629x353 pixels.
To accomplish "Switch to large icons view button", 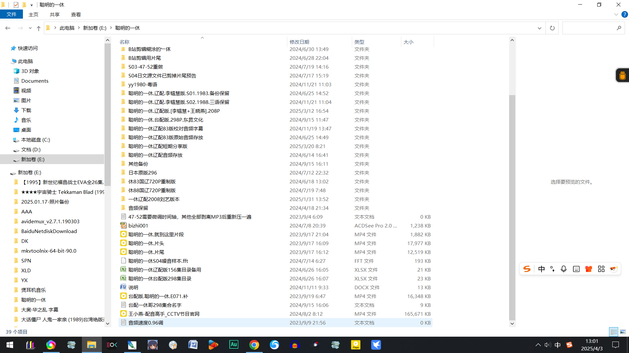I will tap(622, 332).
